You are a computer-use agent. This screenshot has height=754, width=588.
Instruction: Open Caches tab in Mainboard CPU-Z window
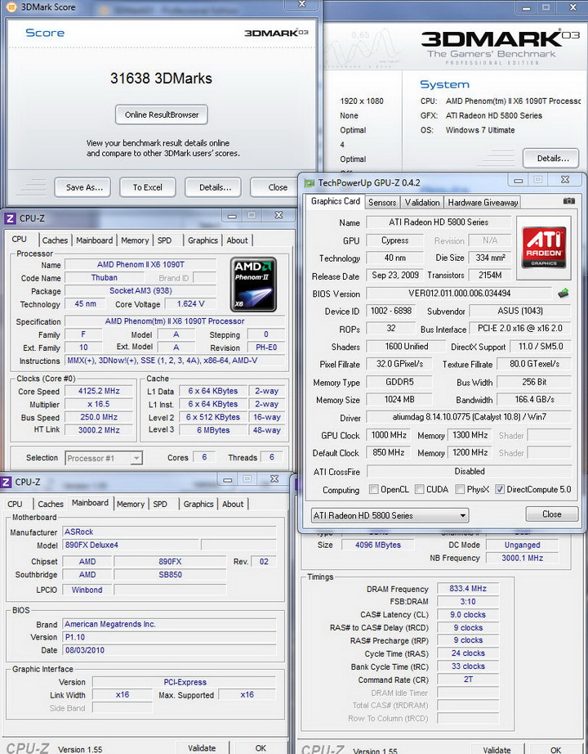tap(51, 504)
